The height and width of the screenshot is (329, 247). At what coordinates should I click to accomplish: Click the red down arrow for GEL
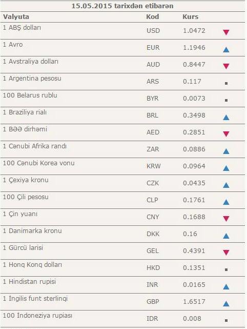(226, 253)
